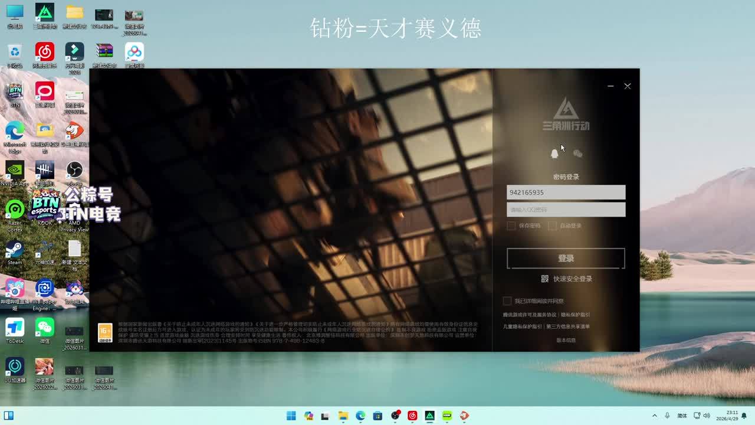Screen dimensions: 755x425
Task: Enable the 自动登录 checkbox
Action: (553, 226)
